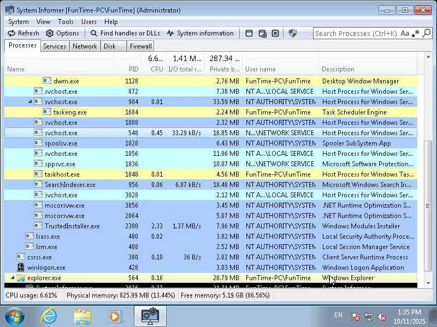This screenshot has height=327, width=437.
Task: Switch to the Firewall tab
Action: point(141,46)
